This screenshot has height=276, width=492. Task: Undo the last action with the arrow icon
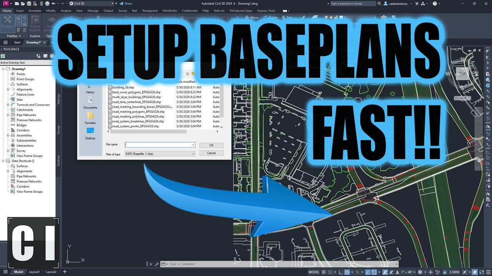tap(53, 3)
